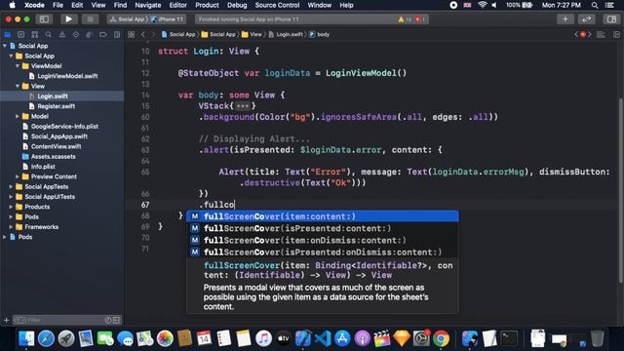Open the Symbol navigator icon
The image size is (624, 351).
click(35, 35)
